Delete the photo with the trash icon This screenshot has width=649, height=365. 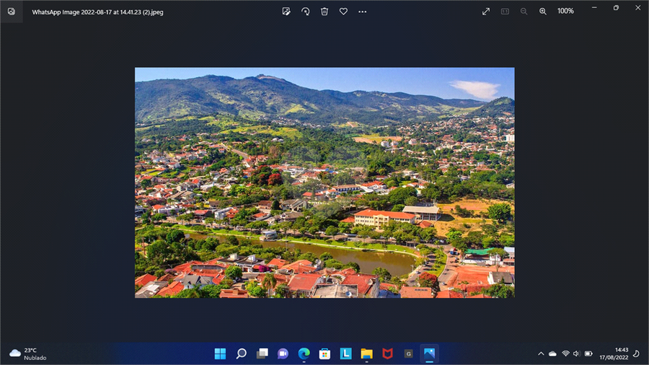[324, 12]
